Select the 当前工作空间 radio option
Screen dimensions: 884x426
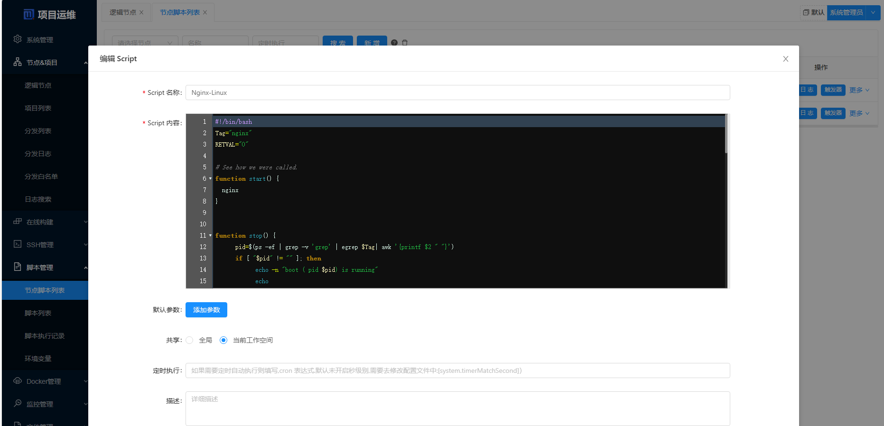pyautogui.click(x=223, y=340)
